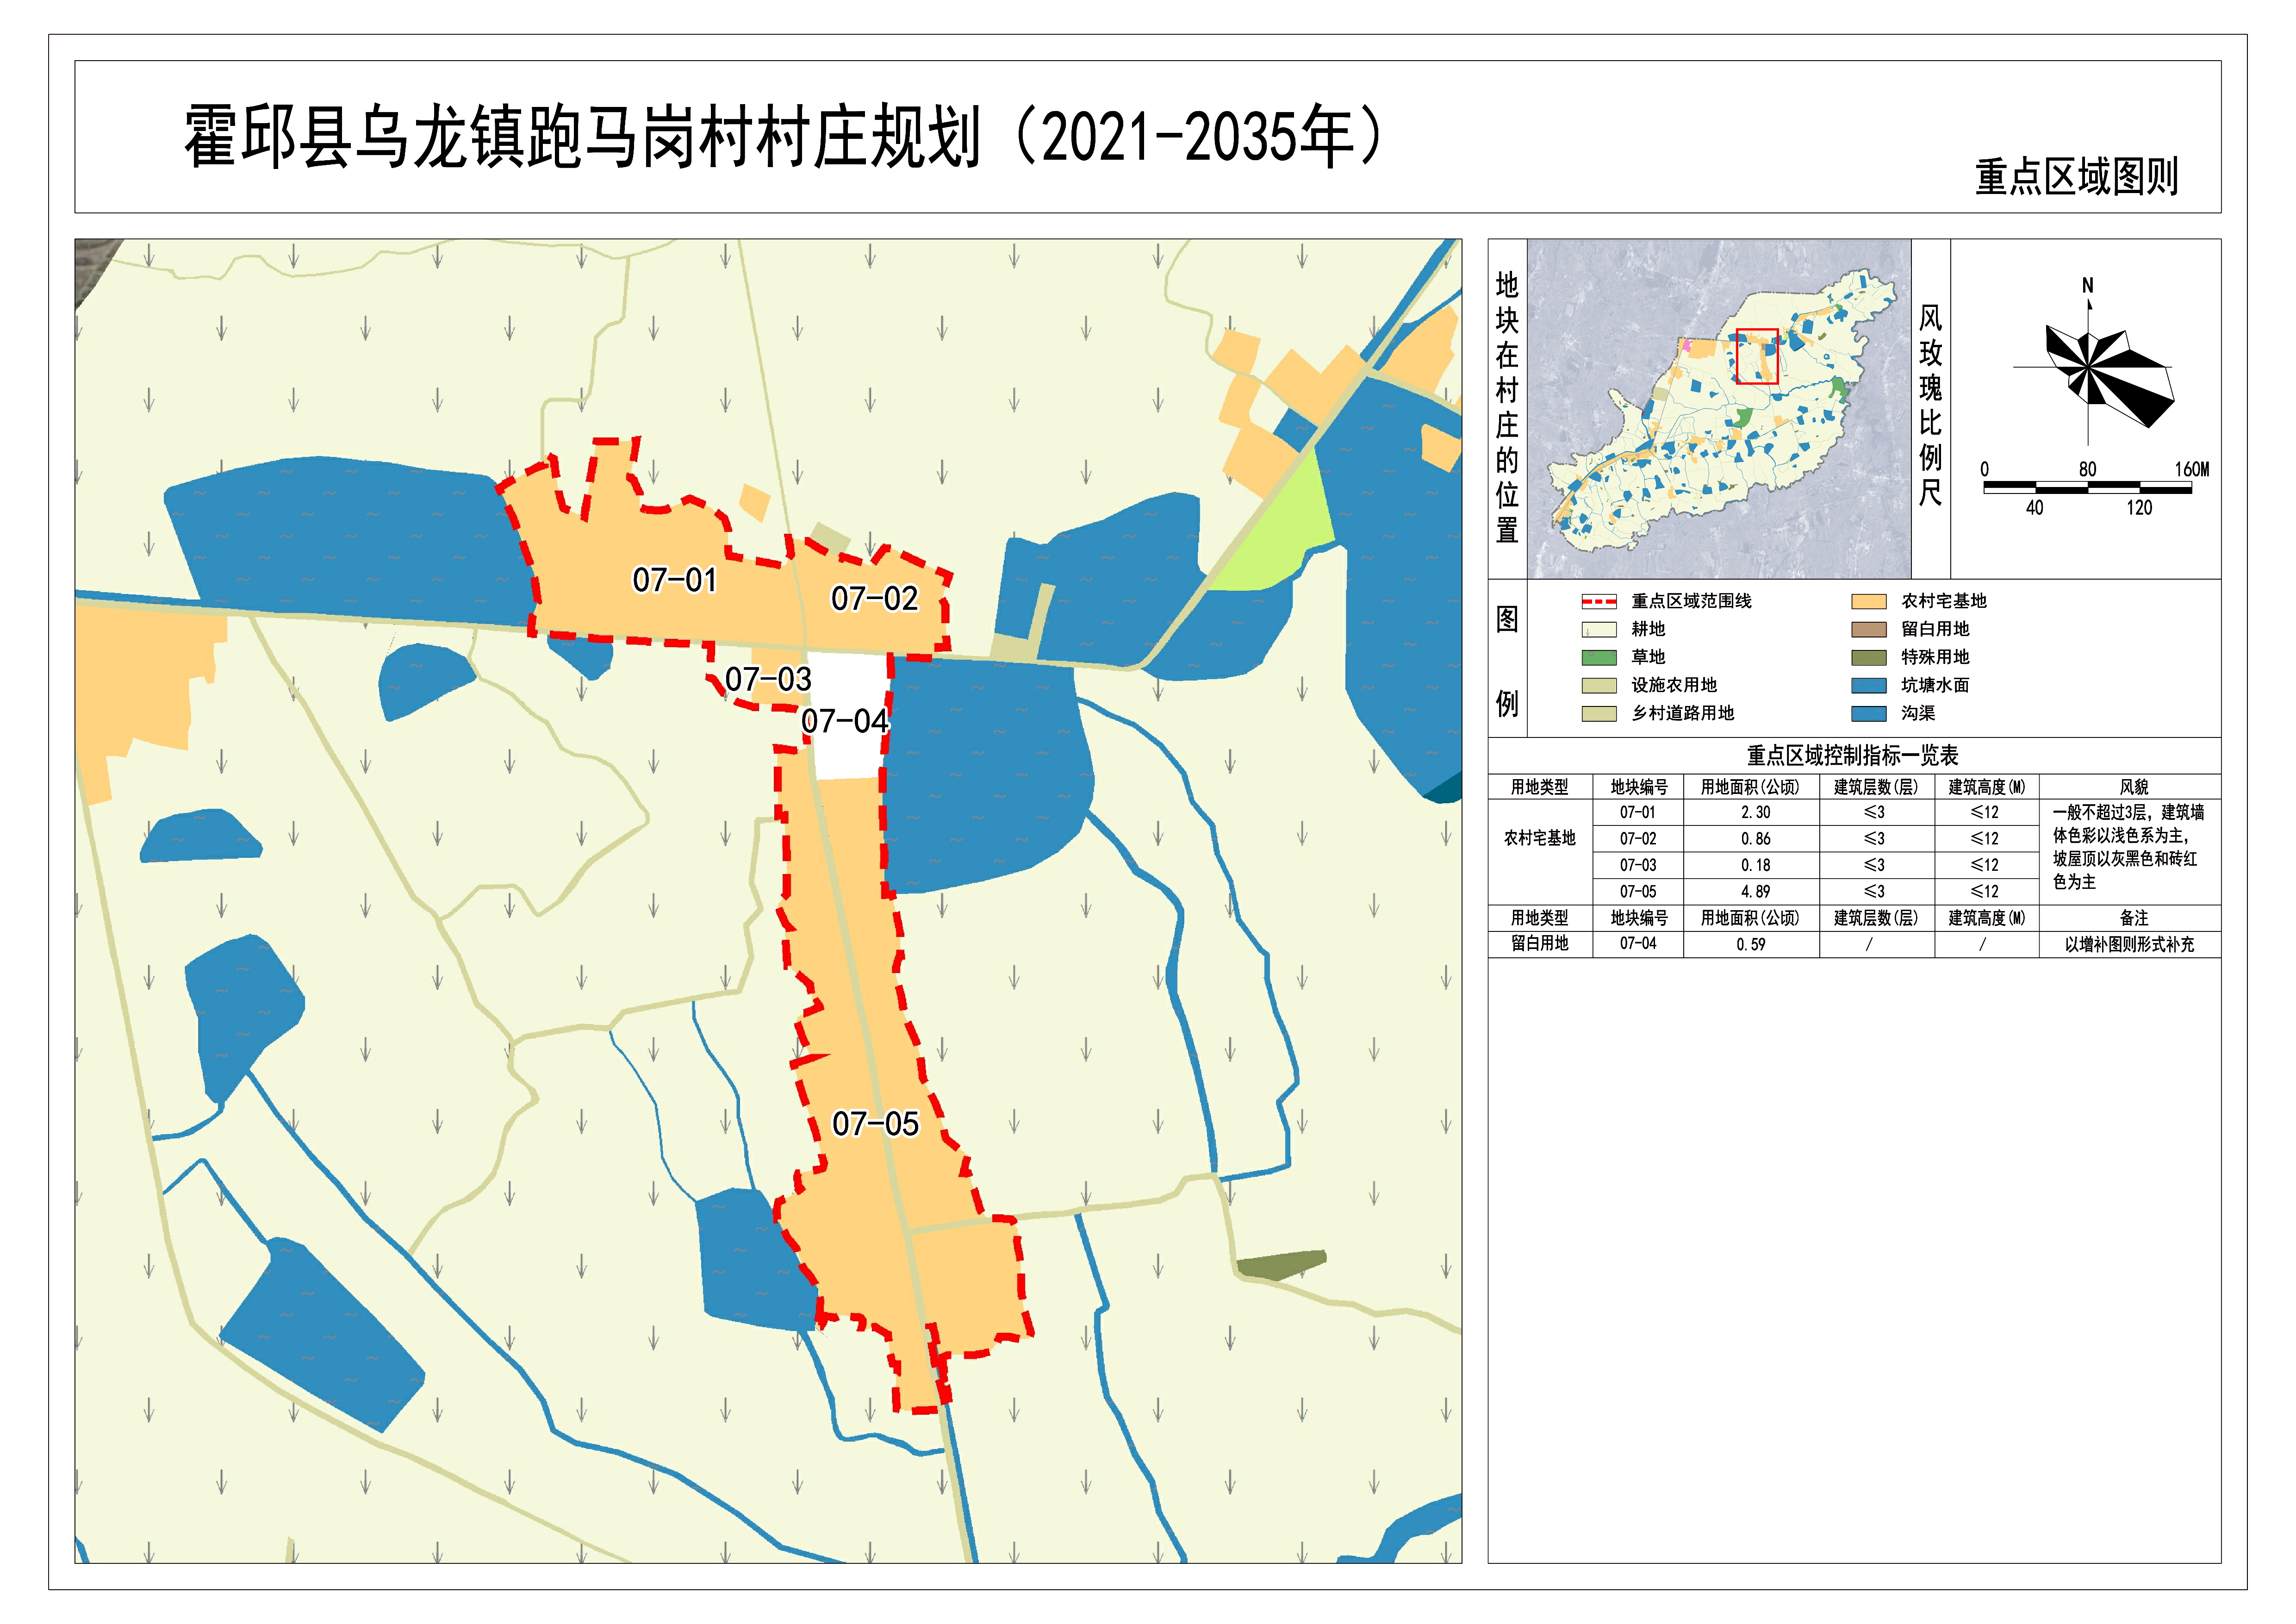Image resolution: width=2296 pixels, height=1624 pixels.
Task: Click the 坑塘水面 blue legend swatch
Action: (x=1868, y=685)
